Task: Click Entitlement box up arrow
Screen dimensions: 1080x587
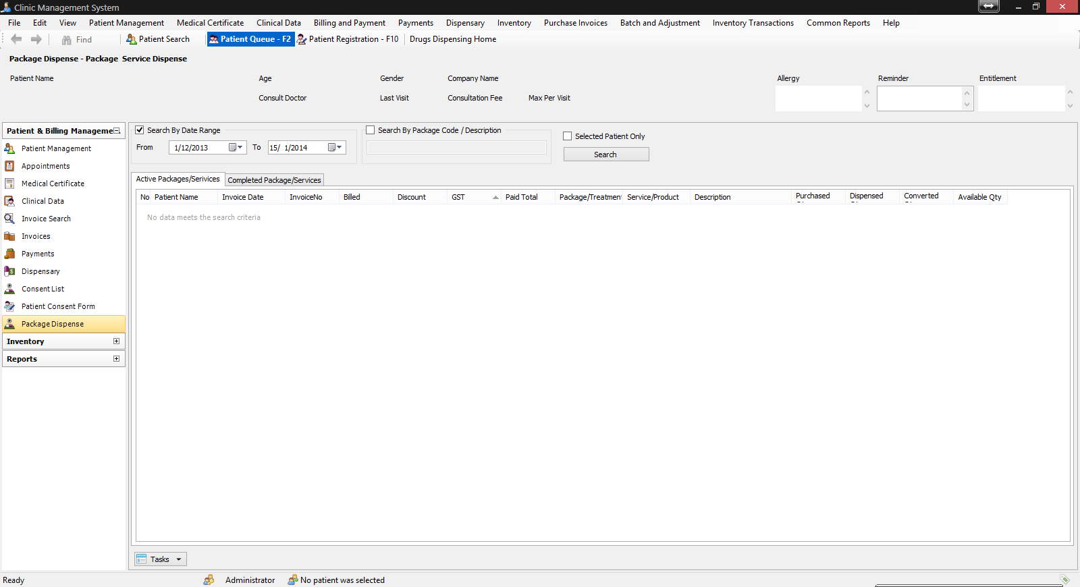Action: click(1070, 92)
